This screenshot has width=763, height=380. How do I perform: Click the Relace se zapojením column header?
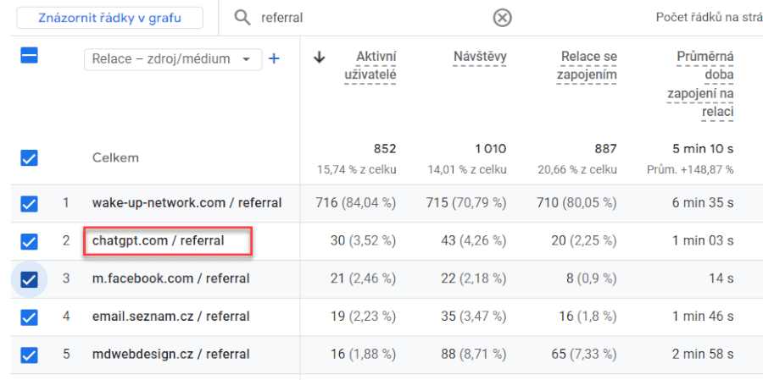point(587,66)
